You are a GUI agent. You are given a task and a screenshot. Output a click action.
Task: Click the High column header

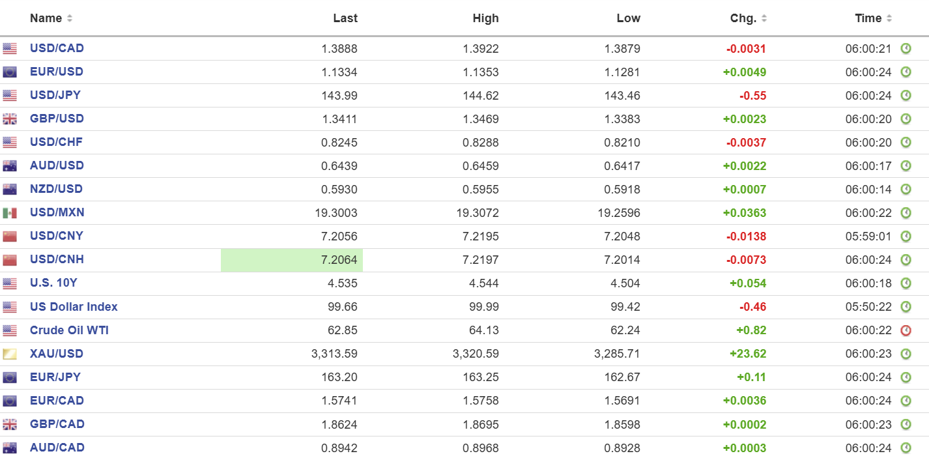(x=485, y=18)
